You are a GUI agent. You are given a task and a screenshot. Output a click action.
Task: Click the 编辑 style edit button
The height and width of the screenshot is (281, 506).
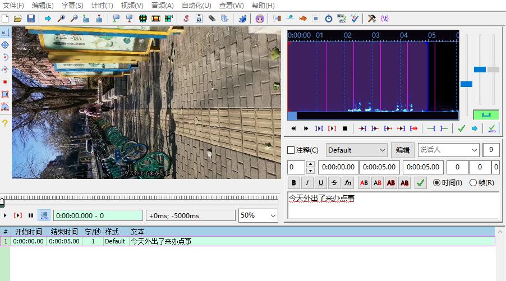pos(403,150)
